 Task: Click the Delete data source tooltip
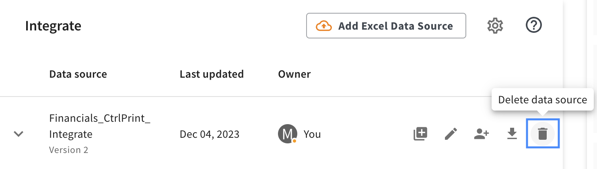[542, 100]
